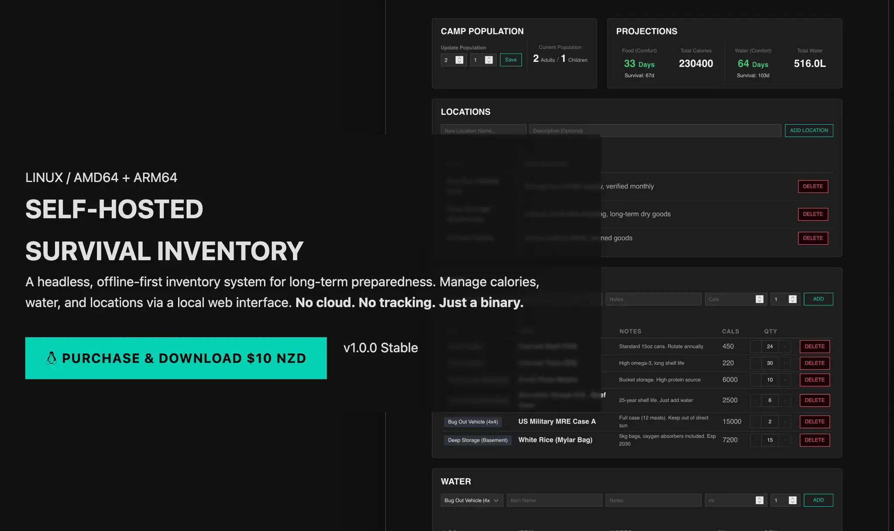Click the Bug Out Vehicle (4x4) location tag
The width and height of the screenshot is (894, 531).
473,422
